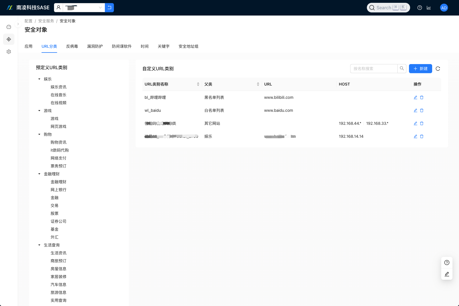This screenshot has width=459, height=306.
Task: Edit the bl_哔哩哔哩 row
Action: [415, 97]
